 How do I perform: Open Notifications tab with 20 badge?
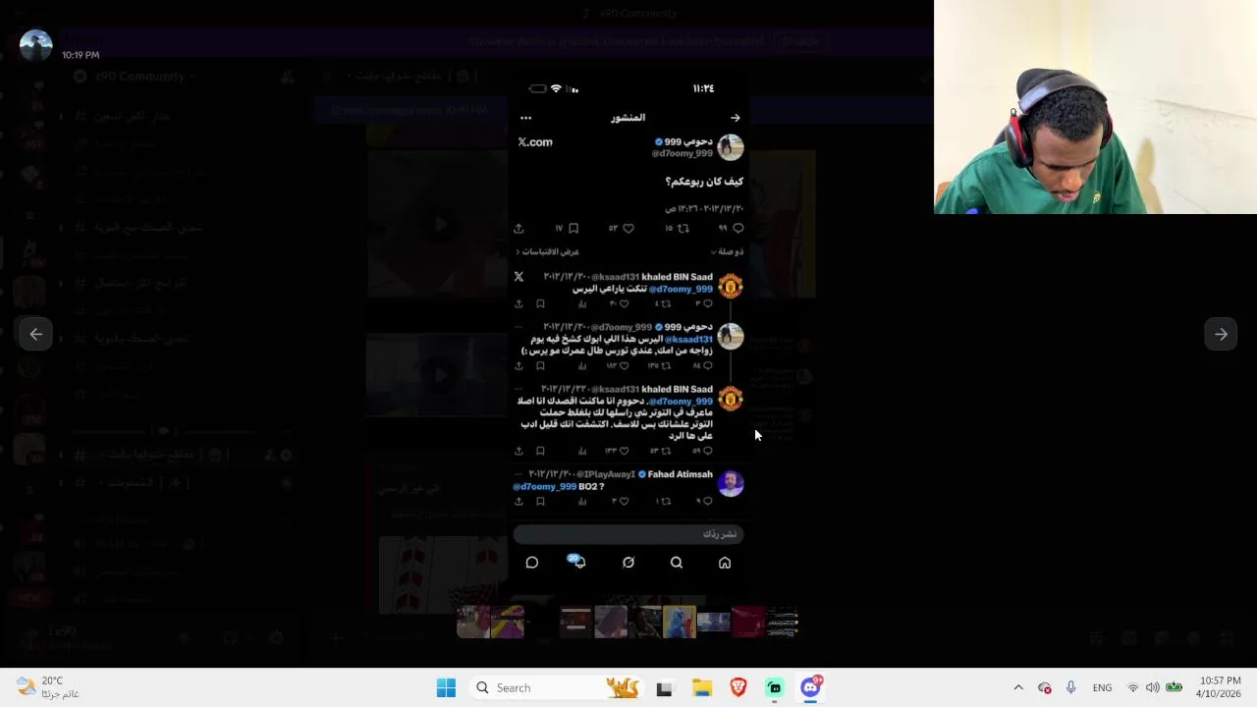click(x=578, y=562)
